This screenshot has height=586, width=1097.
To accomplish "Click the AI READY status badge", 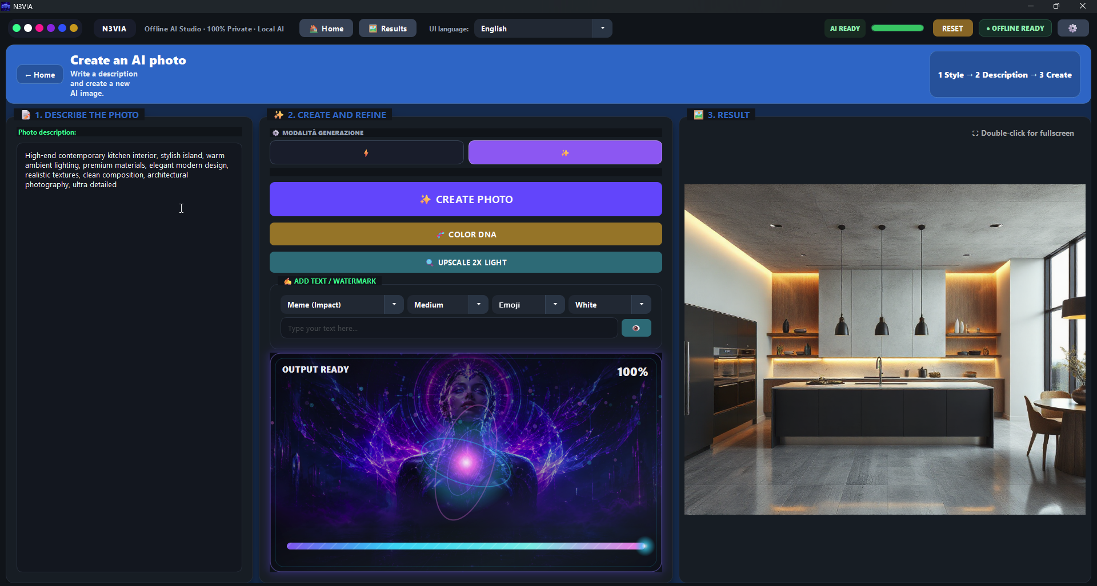I will tap(844, 29).
